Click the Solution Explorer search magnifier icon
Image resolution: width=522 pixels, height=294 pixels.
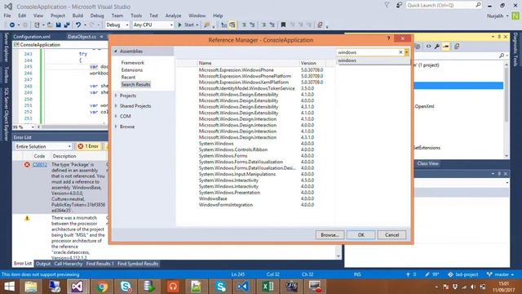coord(502,56)
